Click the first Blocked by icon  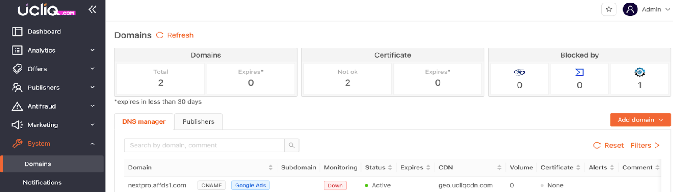pyautogui.click(x=519, y=73)
